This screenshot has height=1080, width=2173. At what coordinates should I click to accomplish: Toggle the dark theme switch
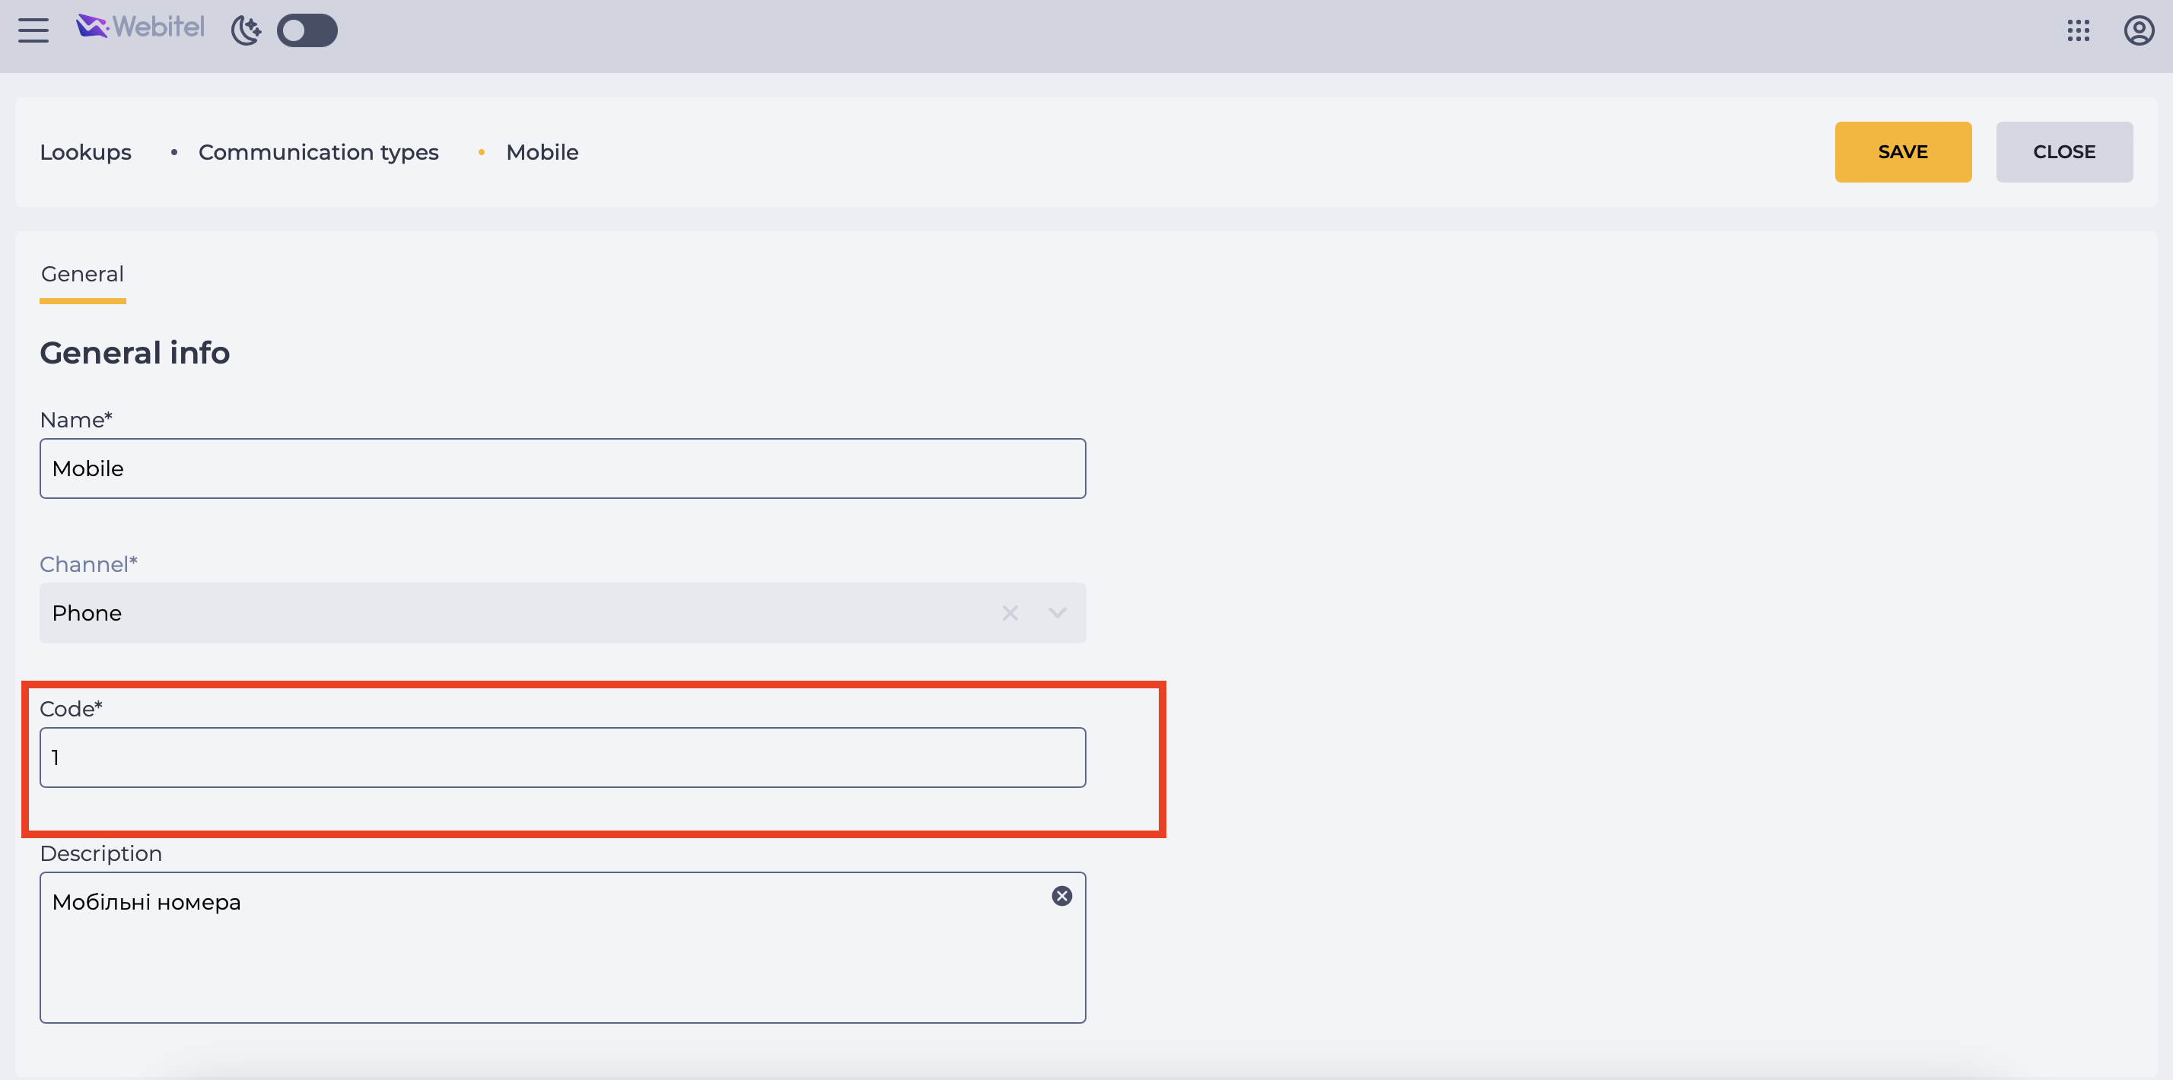tap(307, 30)
